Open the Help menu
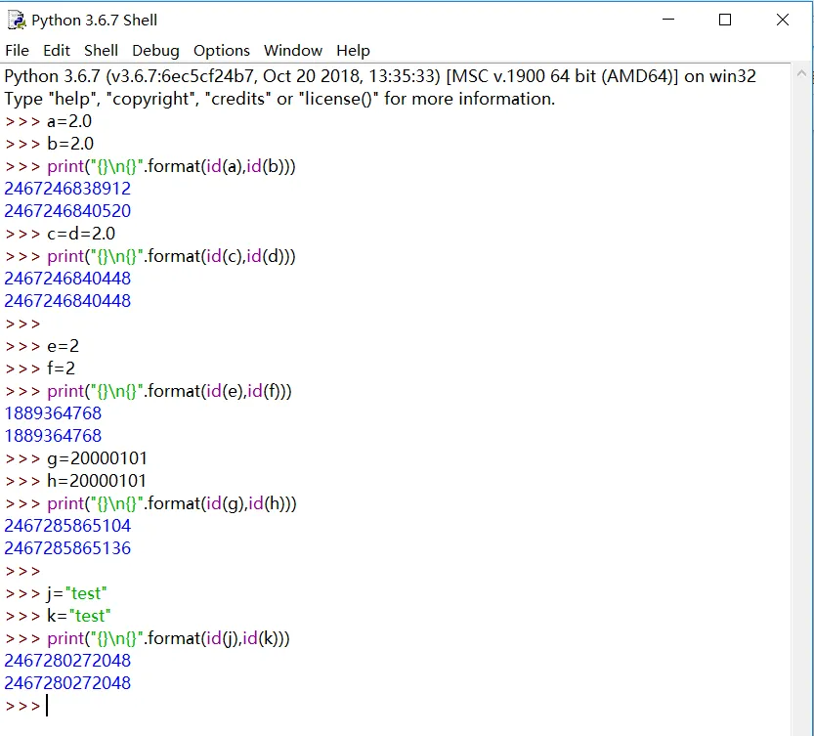This screenshot has width=814, height=736. coord(353,51)
